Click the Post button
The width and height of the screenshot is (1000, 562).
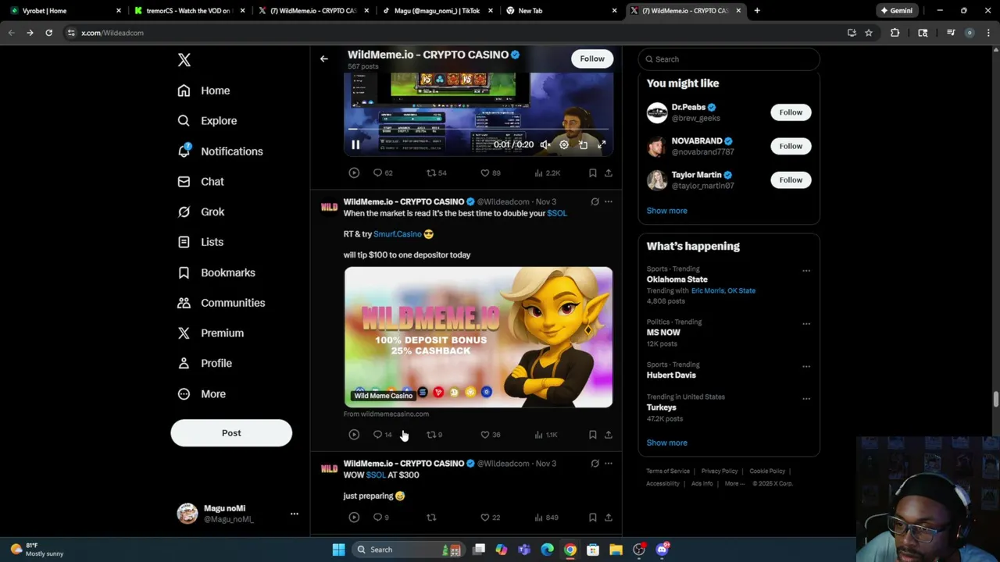pos(231,433)
